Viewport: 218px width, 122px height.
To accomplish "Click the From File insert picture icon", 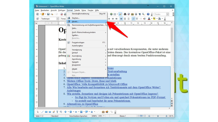I will click(103, 112).
